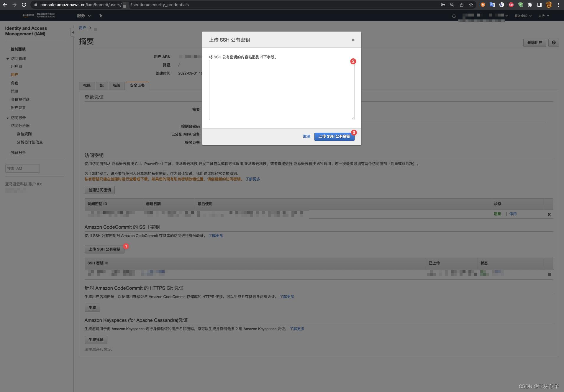Open the ABP ad blocker extension
Image resolution: width=564 pixels, height=392 pixels.
click(511, 5)
